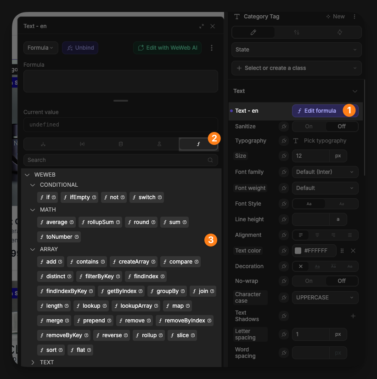Open the State dropdown
377x379 pixels.
click(296, 49)
